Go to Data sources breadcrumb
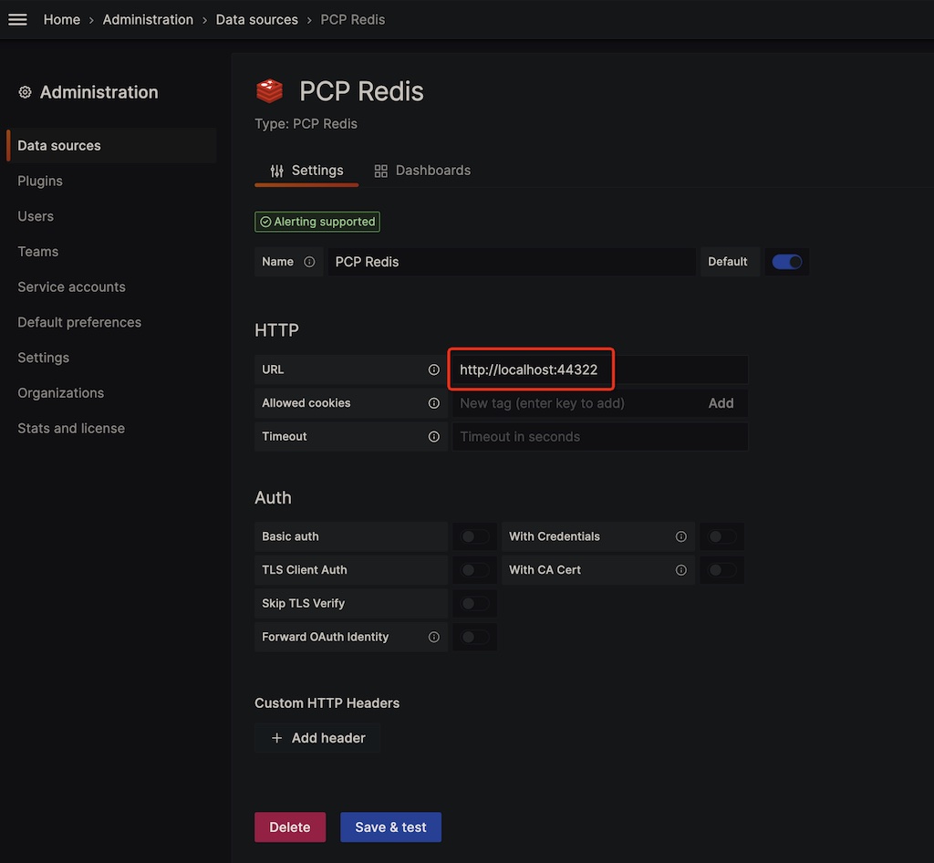934x863 pixels. 256,20
